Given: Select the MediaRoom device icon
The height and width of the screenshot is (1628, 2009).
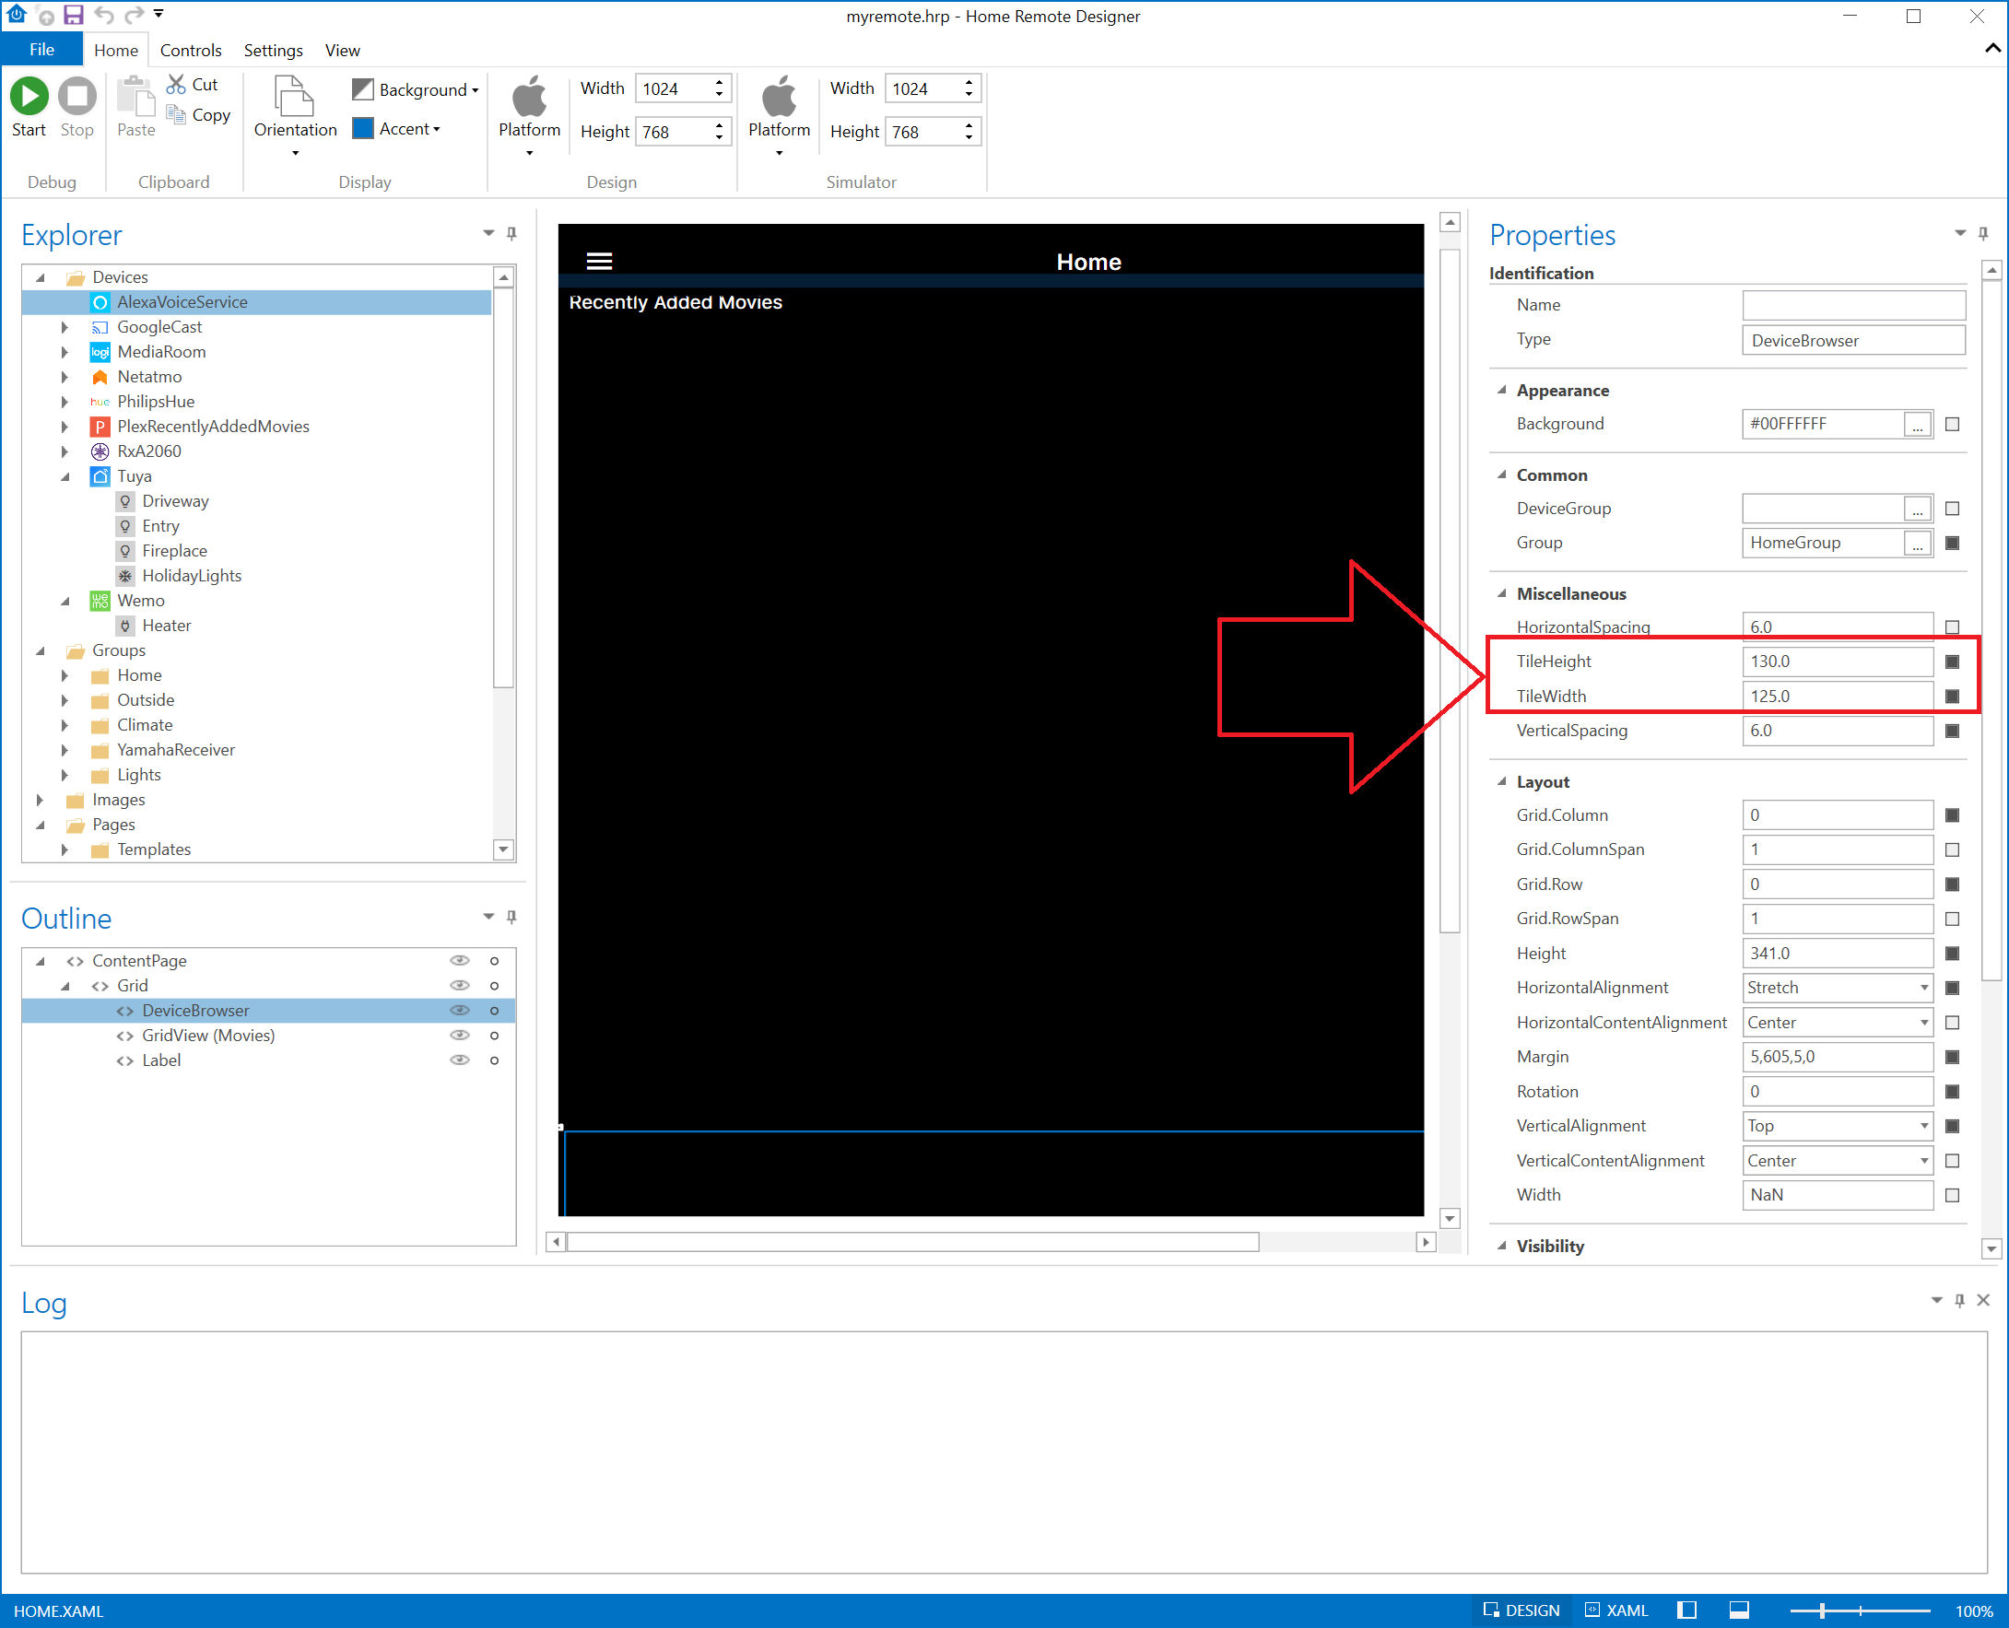Looking at the screenshot, I should pyautogui.click(x=100, y=352).
